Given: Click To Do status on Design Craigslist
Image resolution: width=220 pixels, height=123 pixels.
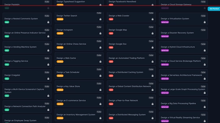Looking at the screenshot, I should [x=47, y=72].
